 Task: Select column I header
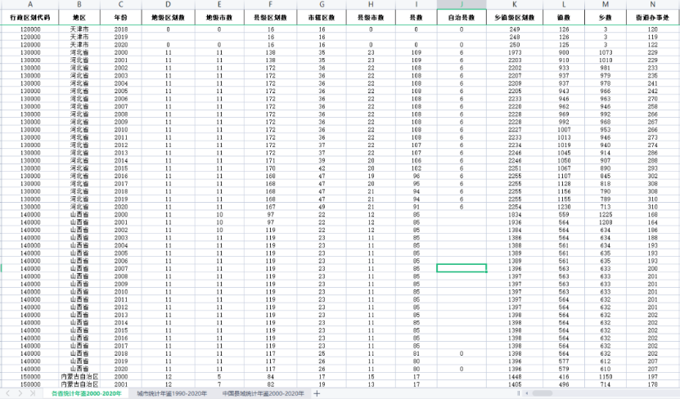point(417,4)
